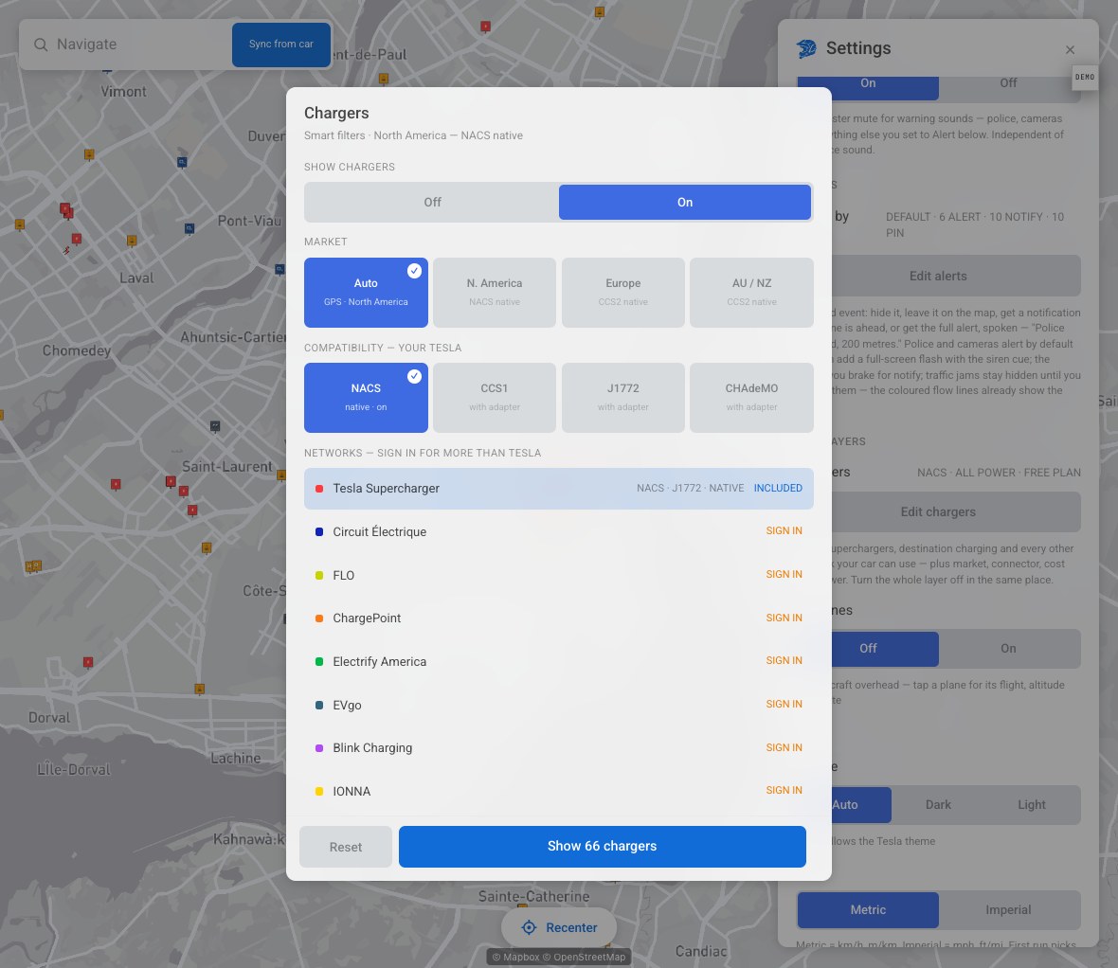Close the Settings panel with X
Image resolution: width=1118 pixels, height=968 pixels.
click(1070, 49)
